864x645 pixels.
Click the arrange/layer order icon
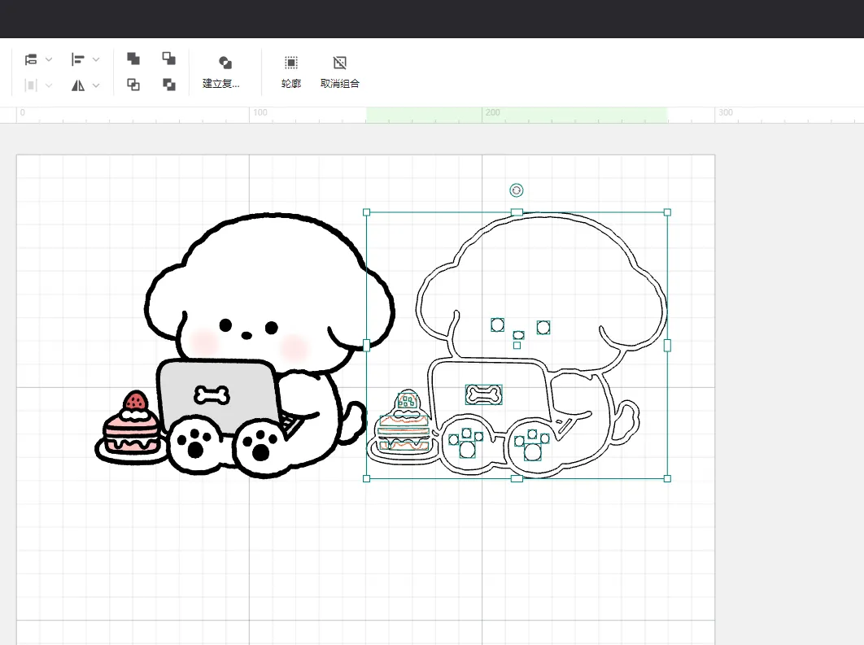(x=31, y=59)
